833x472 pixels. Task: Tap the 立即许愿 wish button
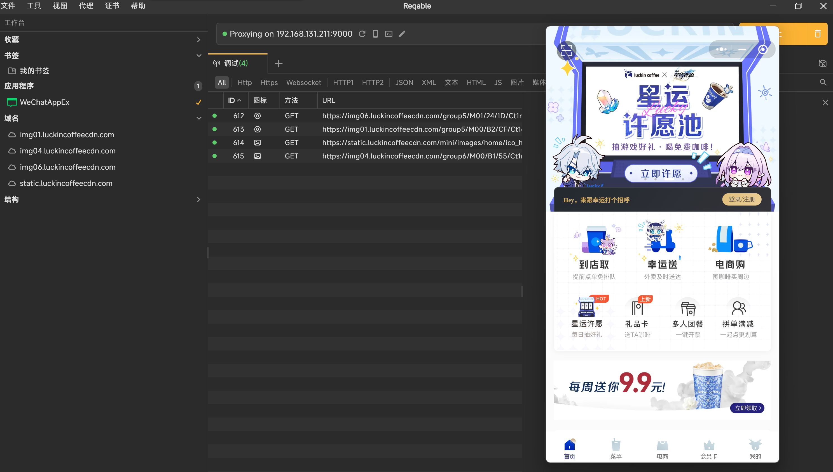661,174
